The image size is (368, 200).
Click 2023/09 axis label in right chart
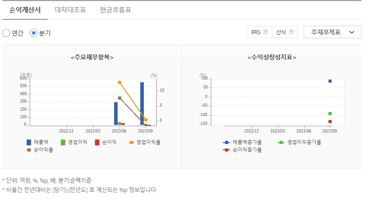329,131
